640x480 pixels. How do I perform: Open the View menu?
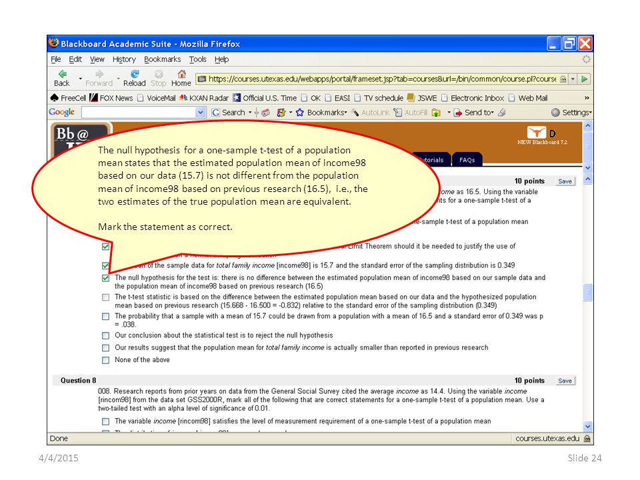coord(97,59)
